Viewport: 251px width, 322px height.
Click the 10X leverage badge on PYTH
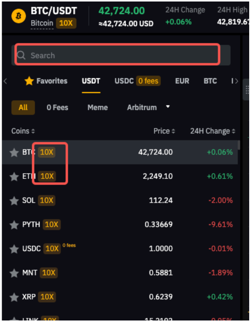pyautogui.click(x=51, y=224)
